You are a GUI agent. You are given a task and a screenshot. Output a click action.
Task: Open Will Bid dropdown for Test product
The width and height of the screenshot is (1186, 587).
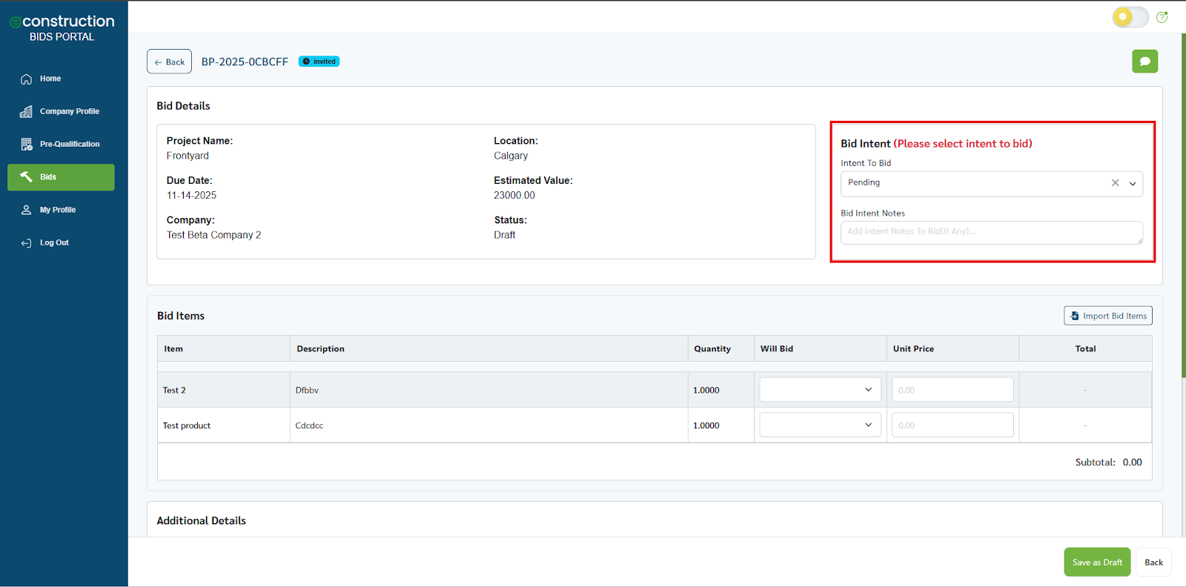point(820,425)
